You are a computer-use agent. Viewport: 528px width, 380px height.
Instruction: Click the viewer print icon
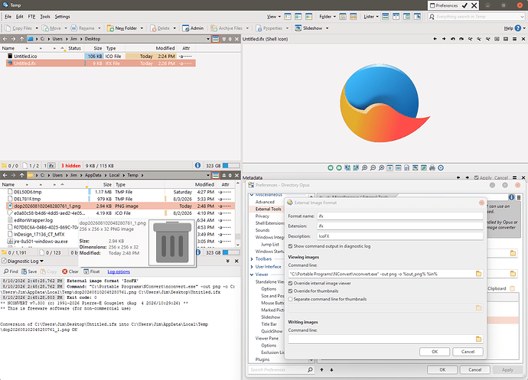tap(432, 167)
